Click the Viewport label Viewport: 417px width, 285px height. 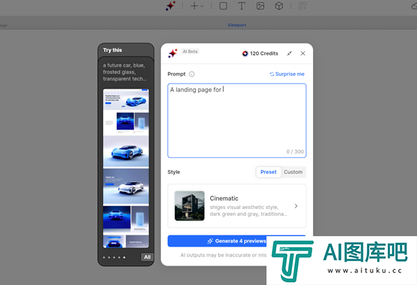coord(236,25)
